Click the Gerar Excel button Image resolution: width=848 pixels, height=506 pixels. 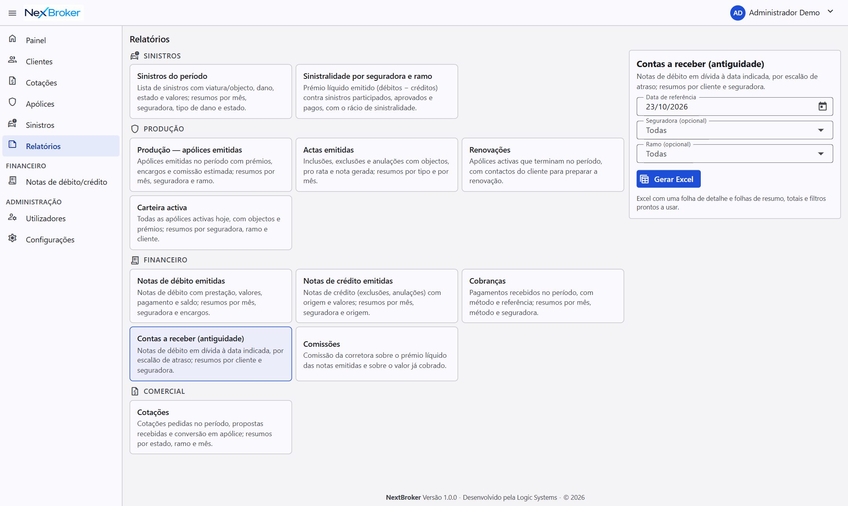pyautogui.click(x=668, y=179)
